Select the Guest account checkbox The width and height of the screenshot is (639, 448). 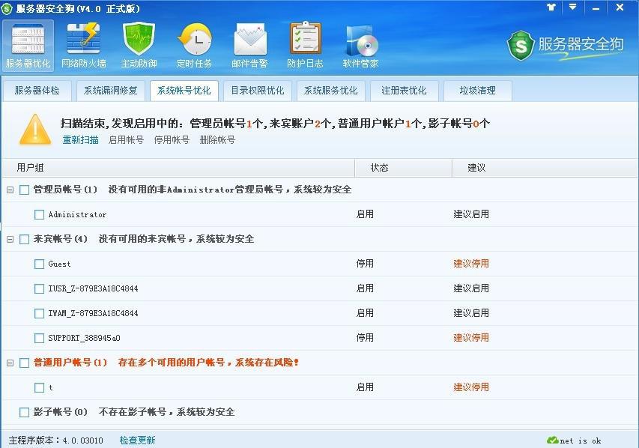(x=38, y=264)
